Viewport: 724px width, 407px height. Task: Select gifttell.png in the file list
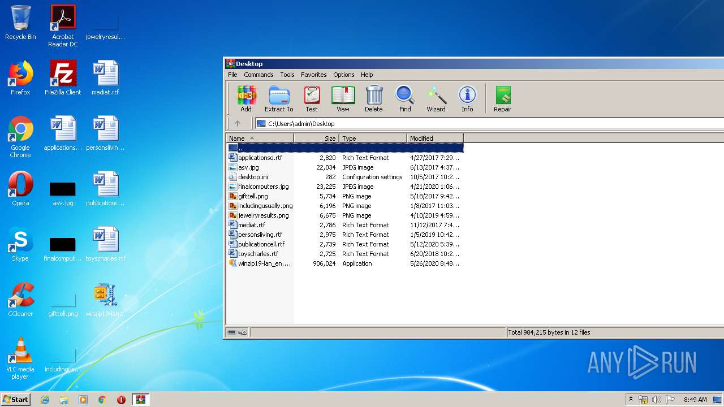345,196
